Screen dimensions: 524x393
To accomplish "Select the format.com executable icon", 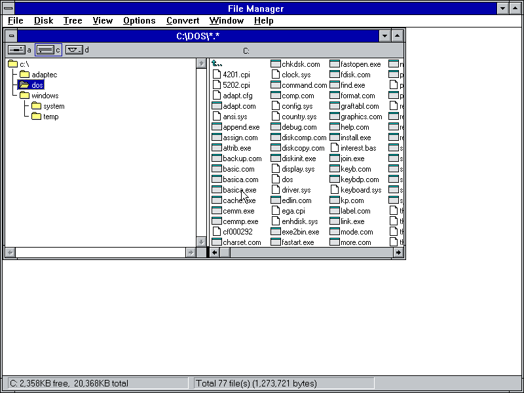I will point(335,95).
